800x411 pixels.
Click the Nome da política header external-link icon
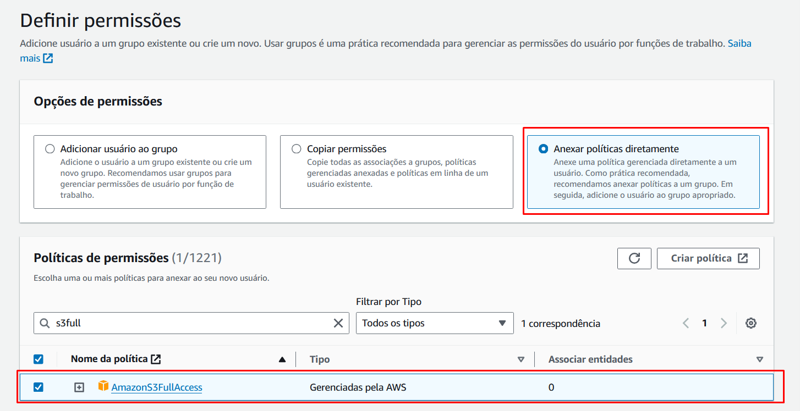pos(156,359)
